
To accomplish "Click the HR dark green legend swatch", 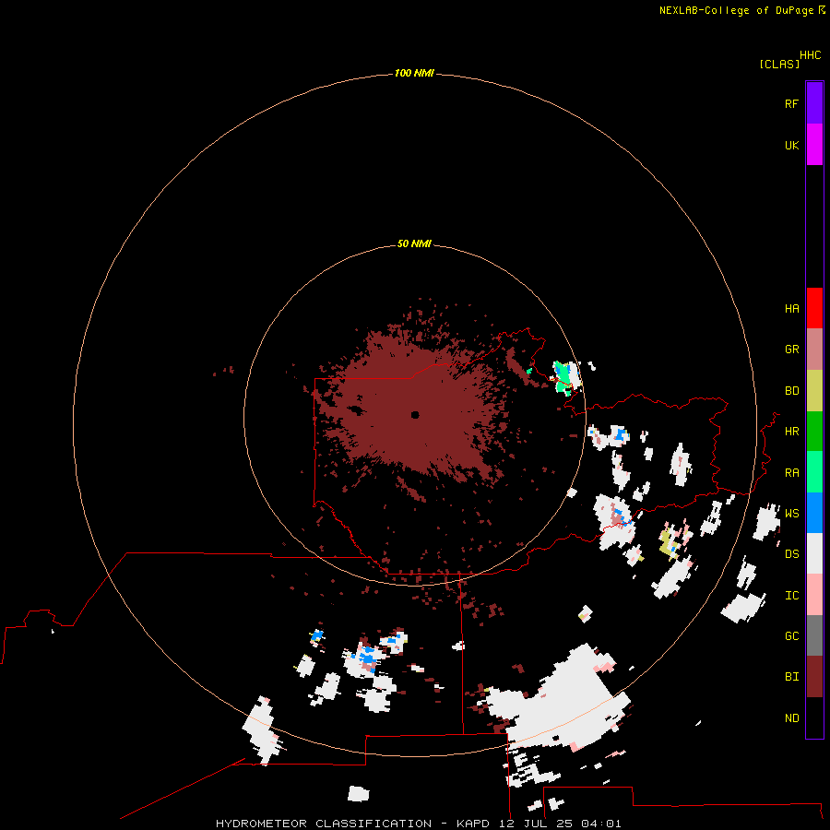I will click(814, 432).
